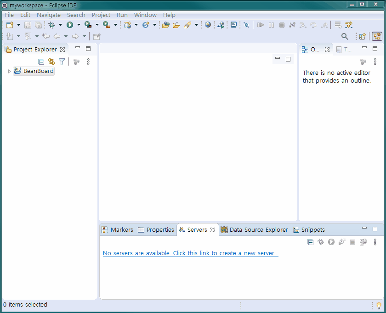Minimize the bottom Servers panel

tap(364, 228)
